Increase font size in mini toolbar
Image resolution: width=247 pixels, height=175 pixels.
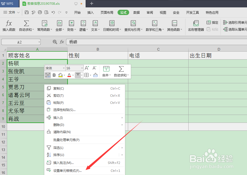coord(87,68)
